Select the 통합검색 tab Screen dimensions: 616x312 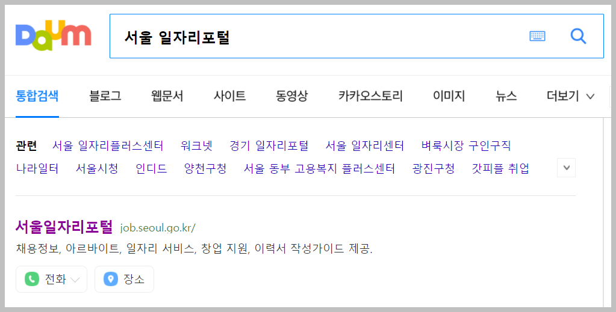pyautogui.click(x=37, y=96)
